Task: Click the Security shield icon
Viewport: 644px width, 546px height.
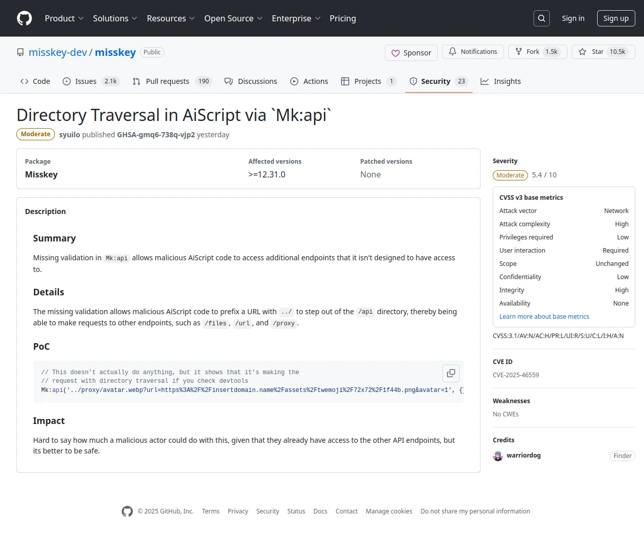Action: pyautogui.click(x=413, y=81)
